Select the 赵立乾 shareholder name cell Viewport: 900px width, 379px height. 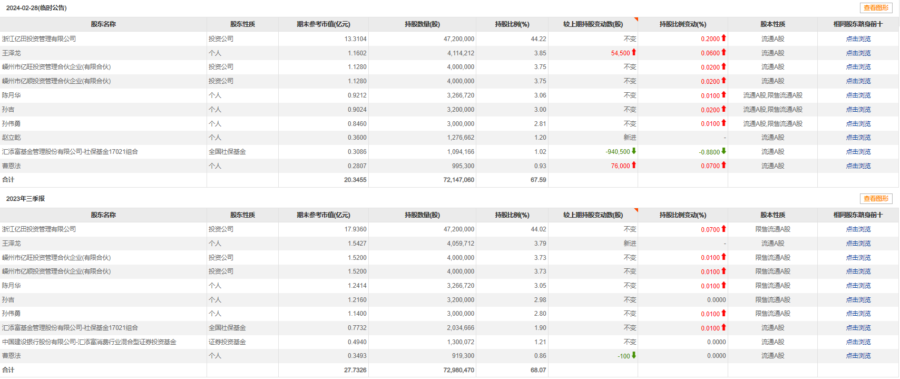[12, 138]
